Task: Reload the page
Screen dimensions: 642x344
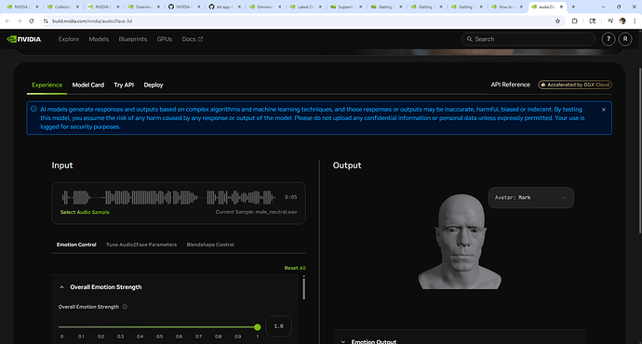Action: coord(31,20)
